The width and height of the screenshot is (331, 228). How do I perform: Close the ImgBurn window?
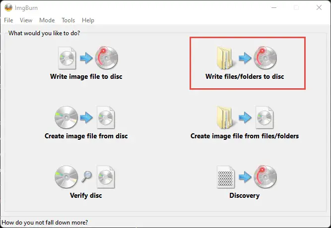319,7
